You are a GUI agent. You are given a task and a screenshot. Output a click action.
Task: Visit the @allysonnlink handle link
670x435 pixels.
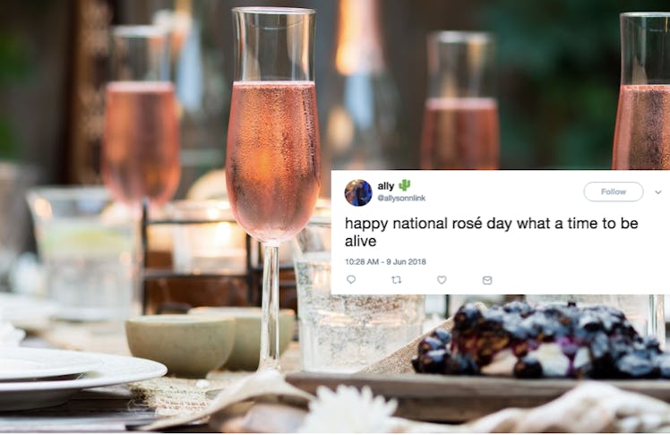click(x=401, y=198)
